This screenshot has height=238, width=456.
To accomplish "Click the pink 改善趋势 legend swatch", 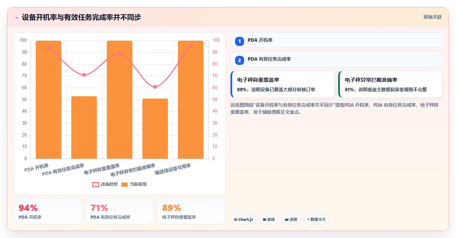I will click(x=96, y=184).
